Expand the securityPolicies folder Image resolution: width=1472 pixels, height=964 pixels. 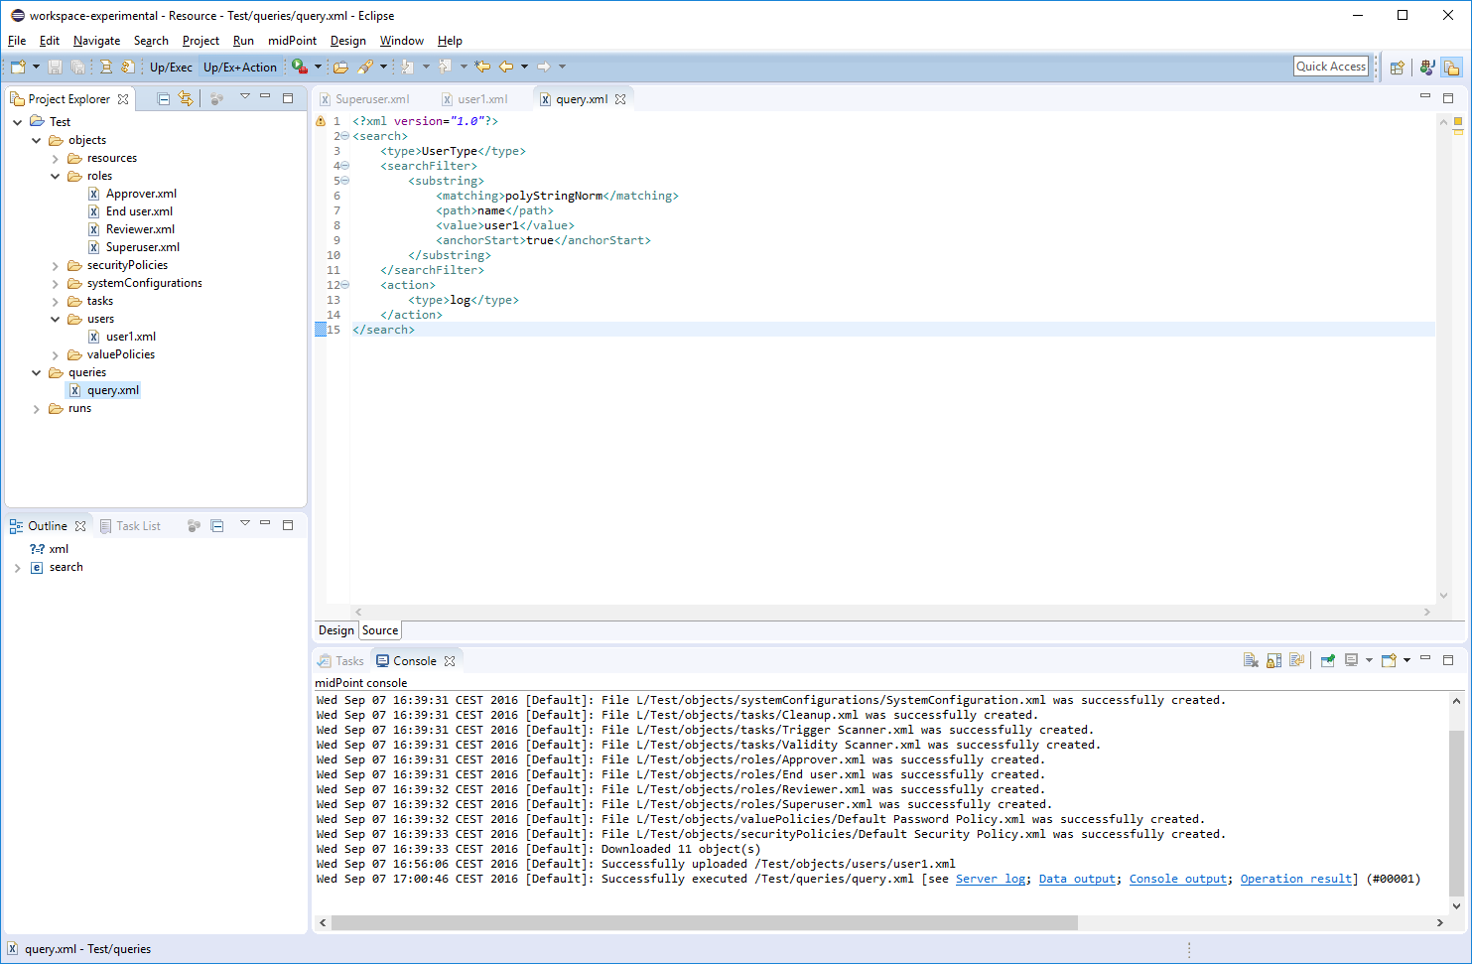point(56,266)
